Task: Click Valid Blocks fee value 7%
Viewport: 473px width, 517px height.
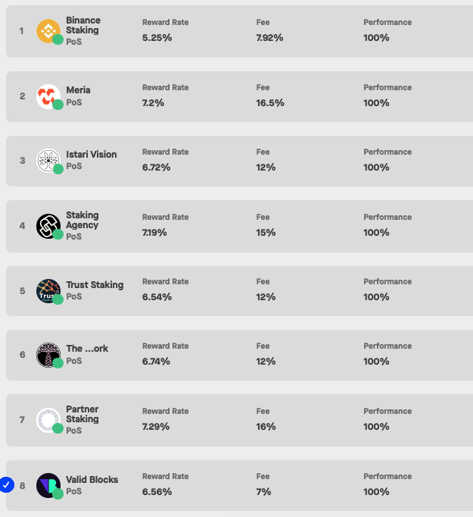Action: pyautogui.click(x=263, y=491)
